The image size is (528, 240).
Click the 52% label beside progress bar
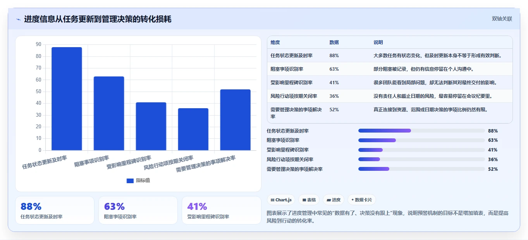(x=493, y=169)
